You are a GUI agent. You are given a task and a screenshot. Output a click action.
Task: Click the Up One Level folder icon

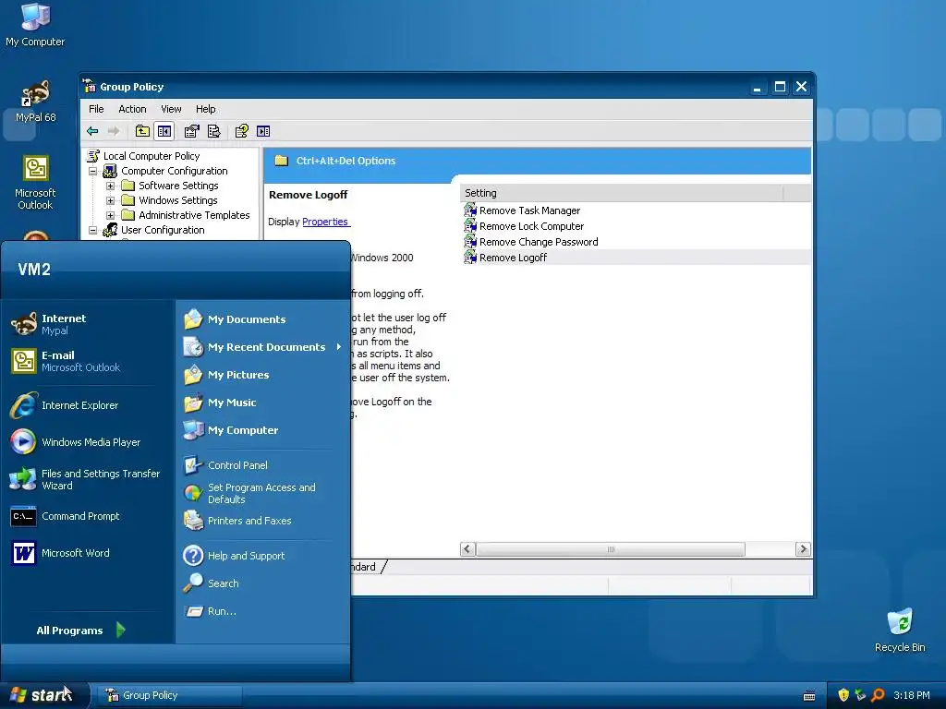coord(142,131)
